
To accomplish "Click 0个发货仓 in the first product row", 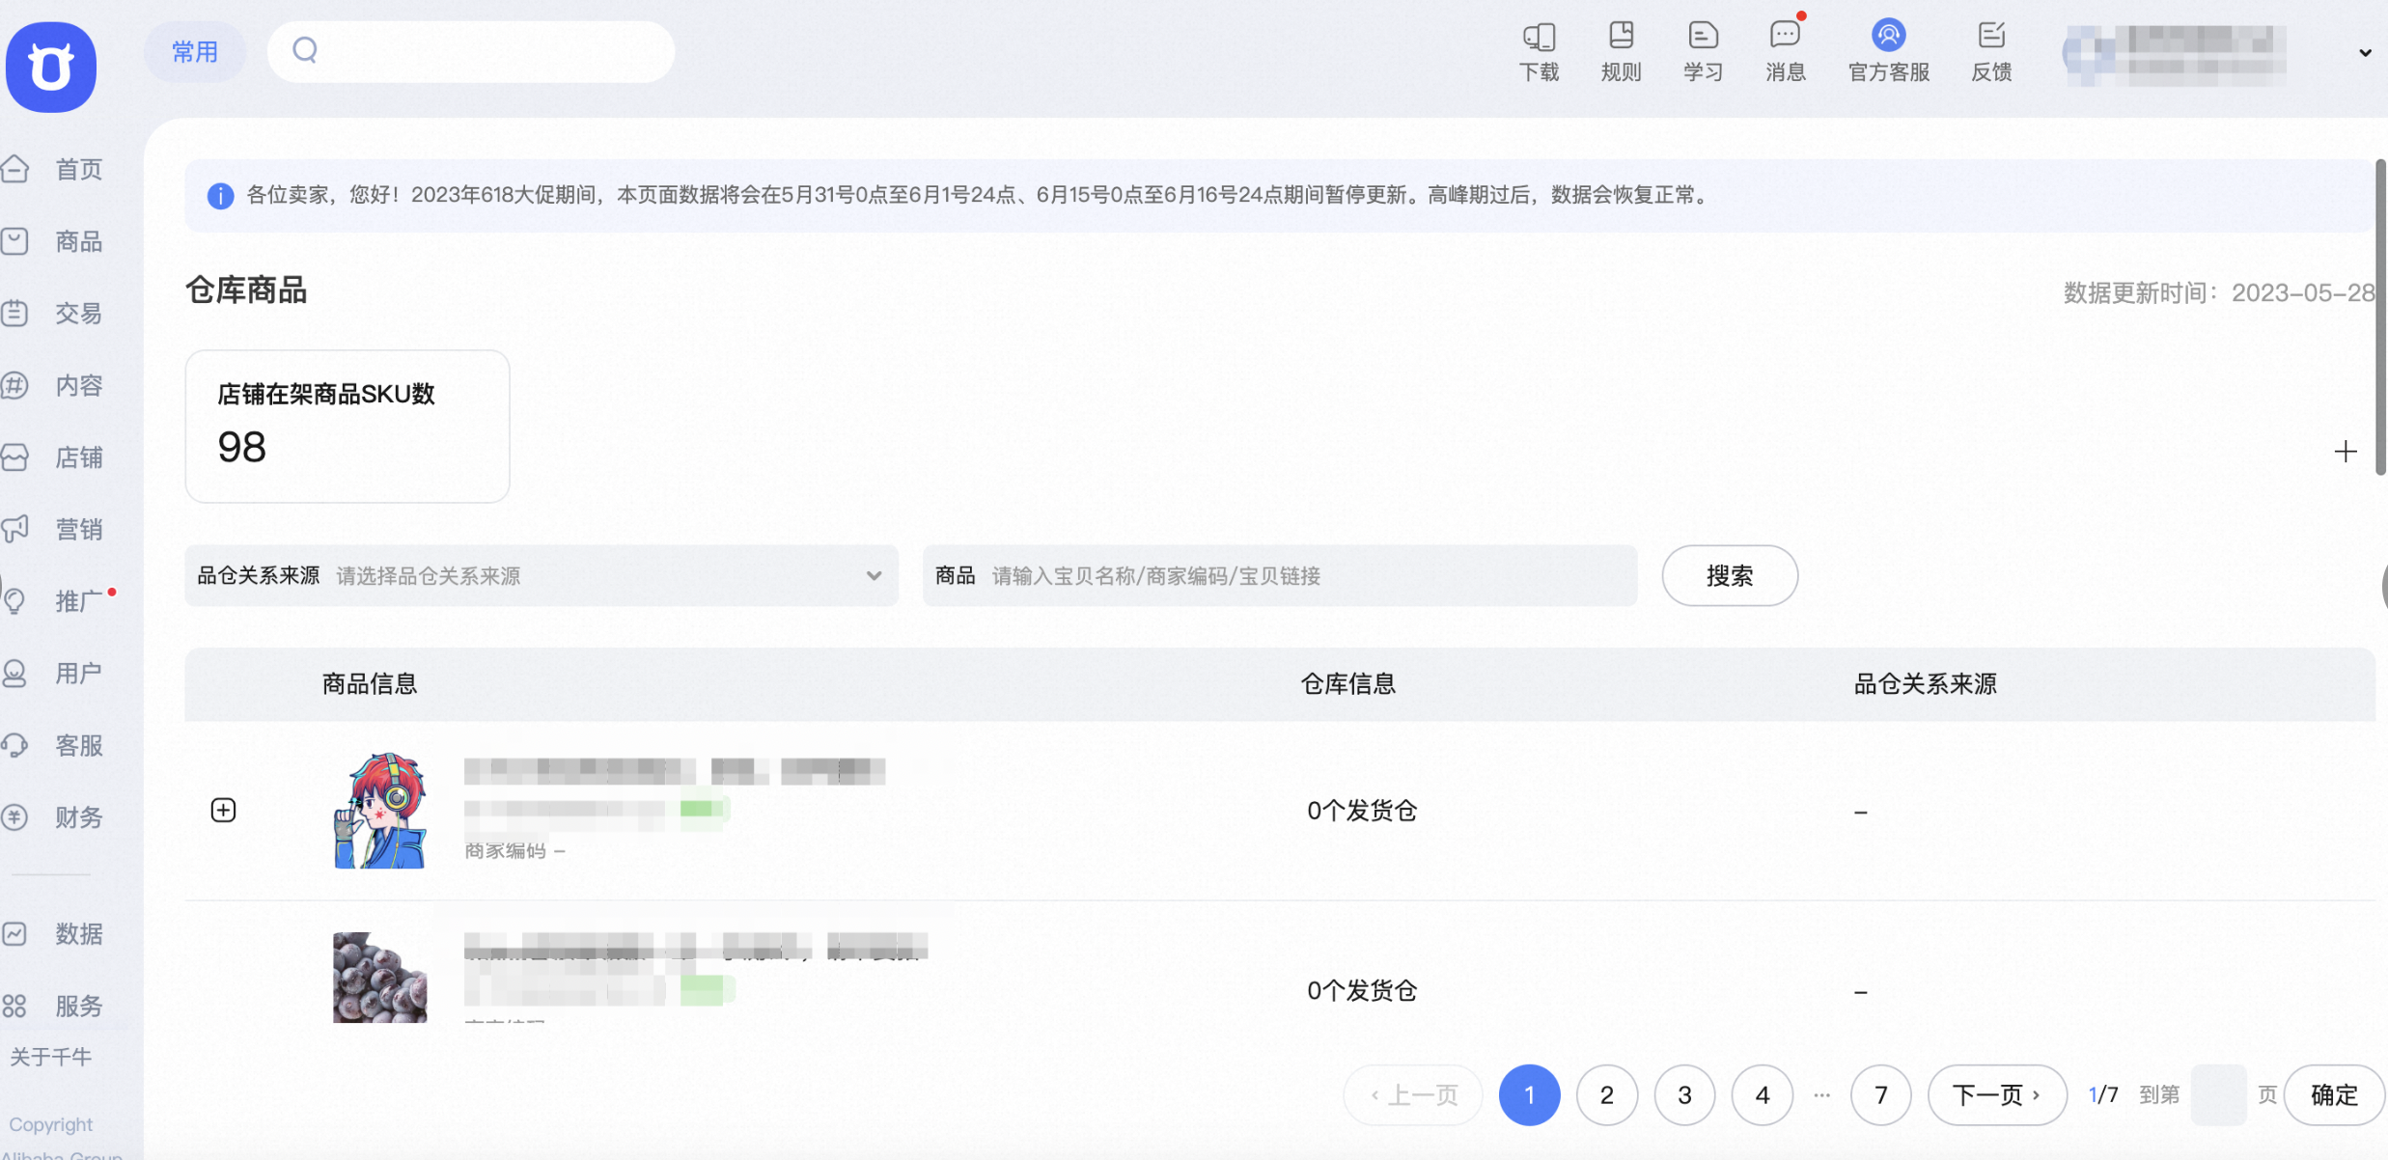I will coord(1362,811).
